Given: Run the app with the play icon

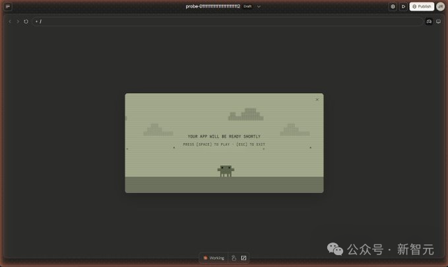Looking at the screenshot, I should coord(403,7).
